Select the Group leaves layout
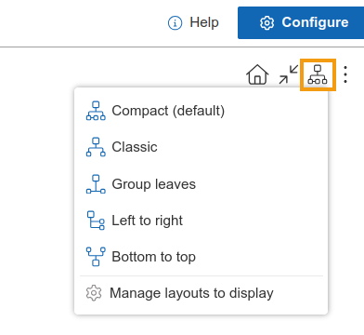 [x=201, y=184]
